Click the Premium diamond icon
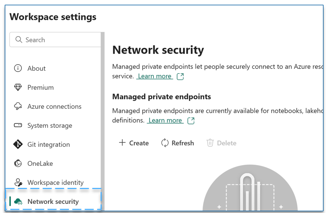The image size is (326, 213). click(x=18, y=87)
